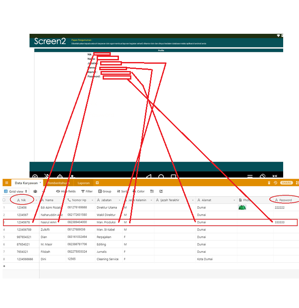Select the cell "1234567"
This screenshot has height=308, width=299.
pos(22,215)
